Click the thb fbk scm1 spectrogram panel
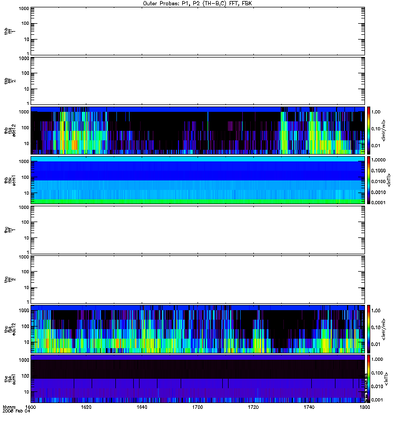The width and height of the screenshot is (395, 422). [198, 180]
